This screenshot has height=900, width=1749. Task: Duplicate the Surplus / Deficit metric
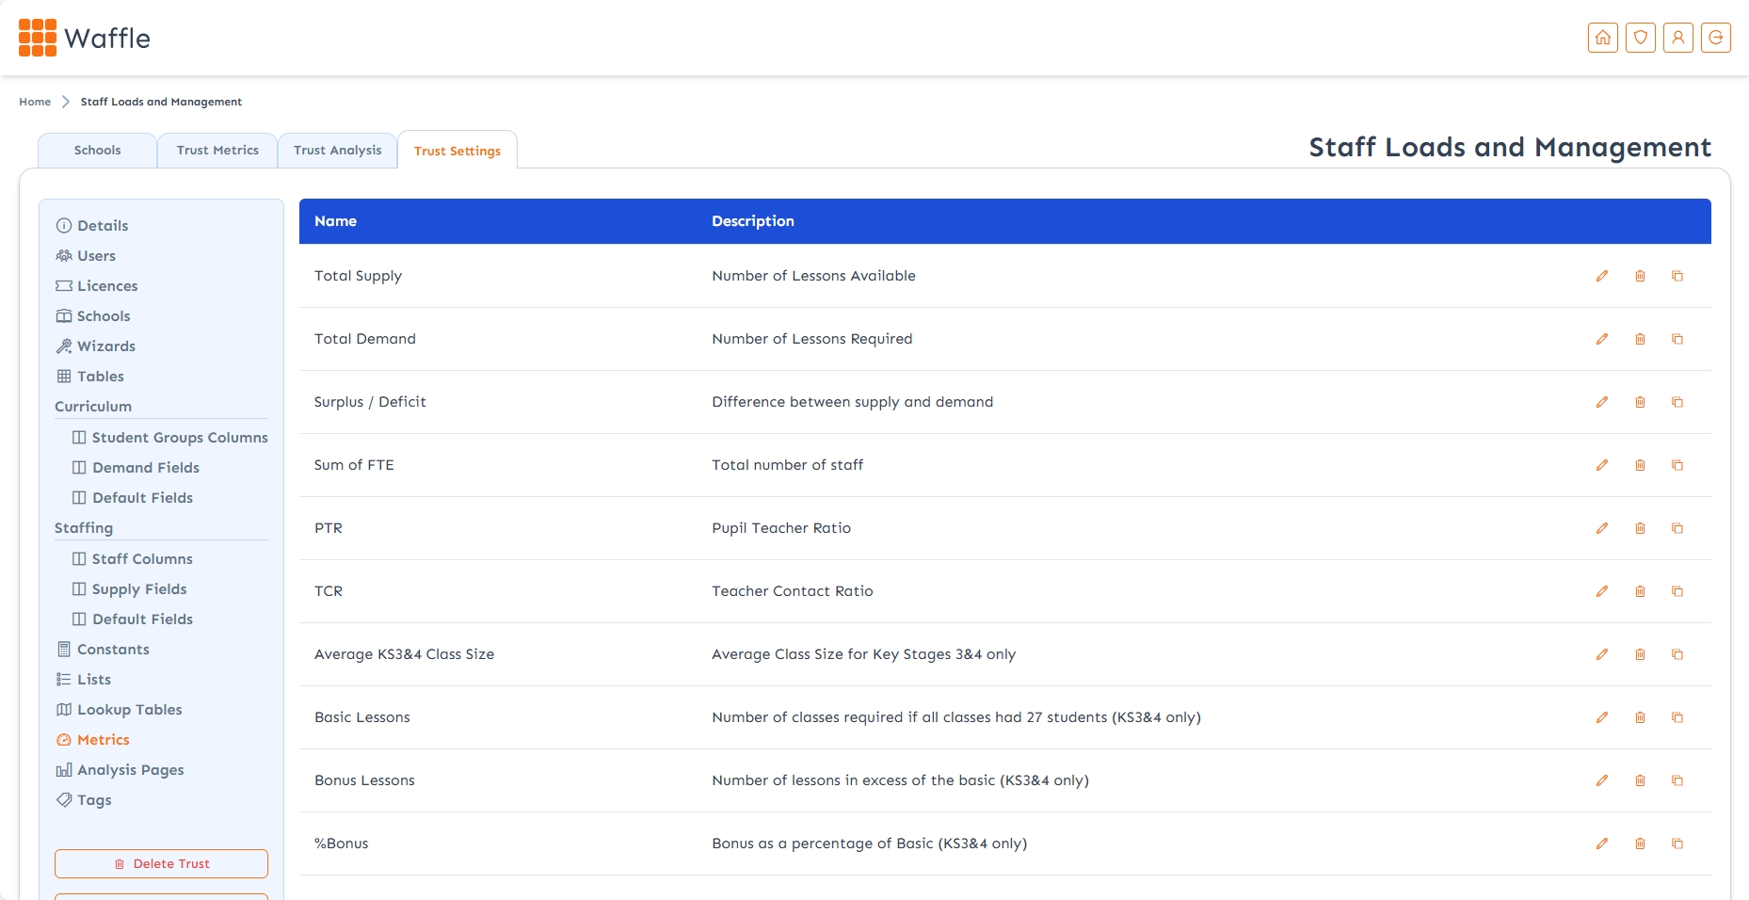(x=1677, y=402)
